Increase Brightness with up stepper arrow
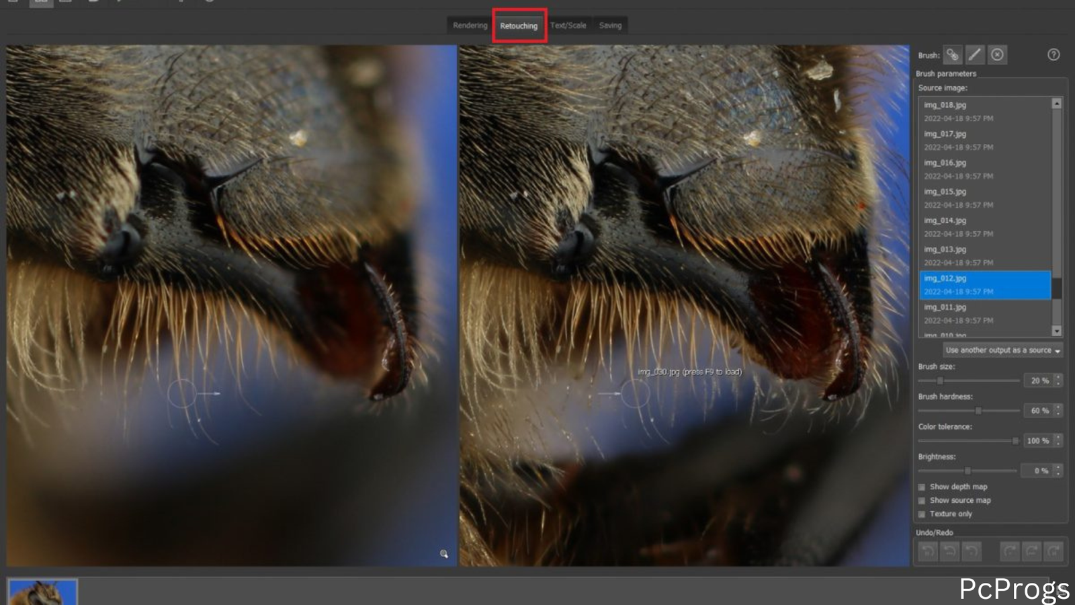 1058,467
